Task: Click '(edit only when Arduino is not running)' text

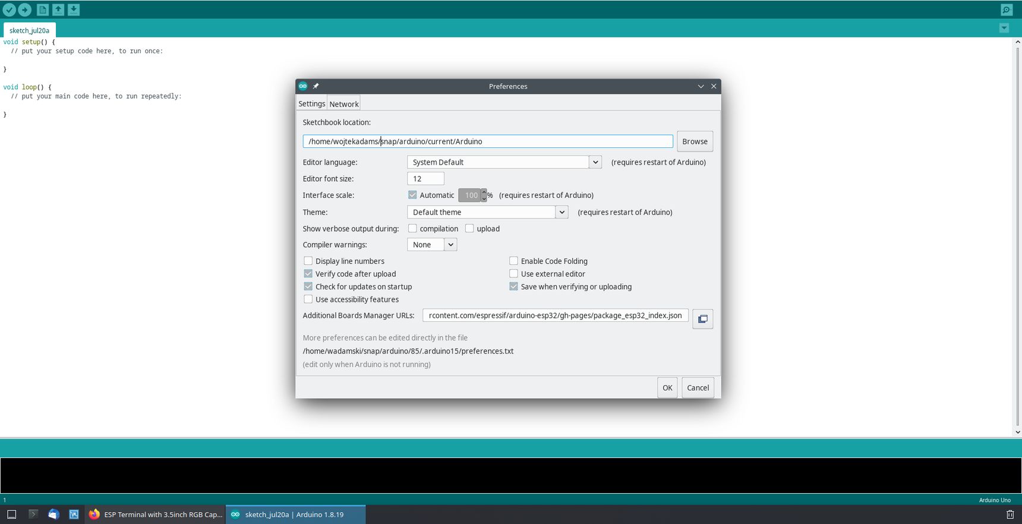Action: tap(367, 365)
